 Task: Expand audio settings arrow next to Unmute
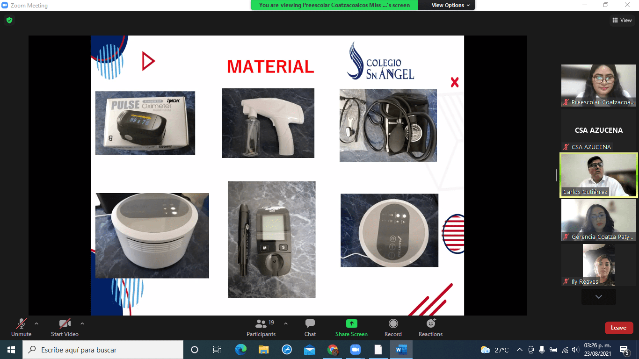click(x=36, y=323)
